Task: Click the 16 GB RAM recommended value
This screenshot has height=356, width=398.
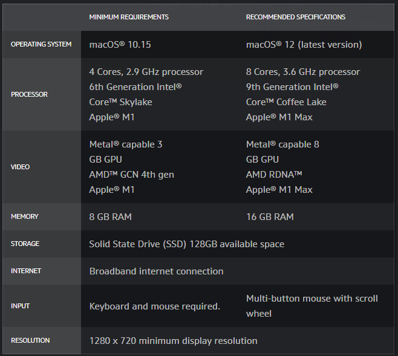Action: tap(270, 217)
